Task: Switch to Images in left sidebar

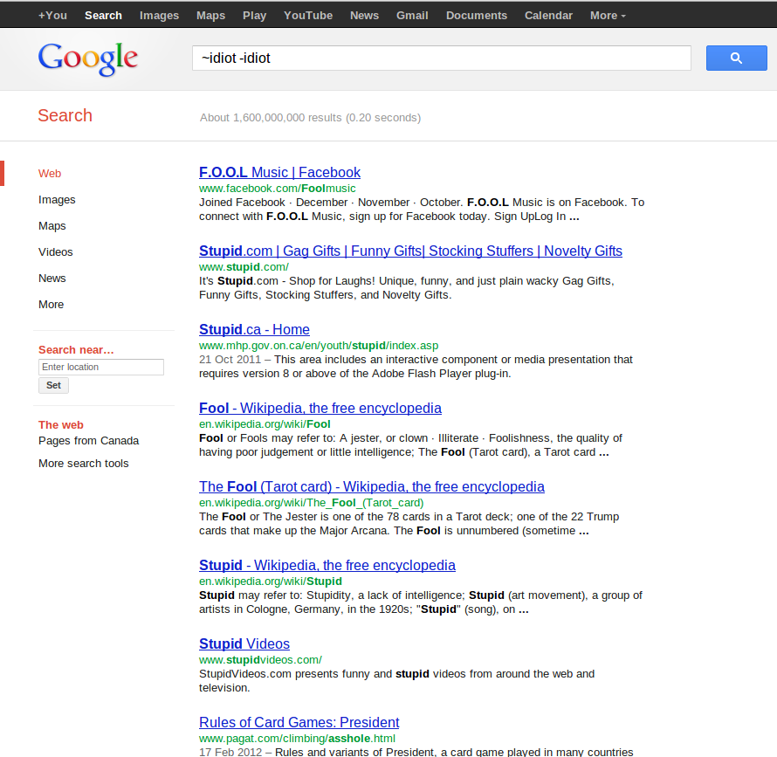Action: 57,200
